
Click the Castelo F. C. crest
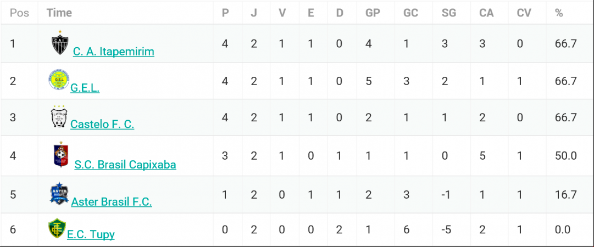(x=59, y=116)
